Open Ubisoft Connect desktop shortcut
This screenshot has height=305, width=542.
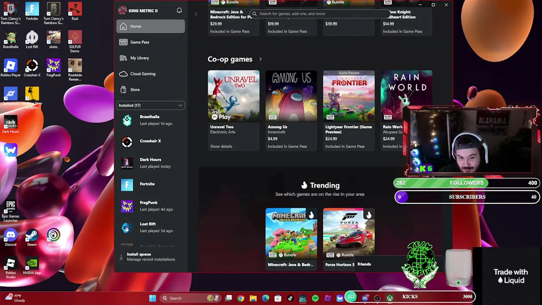[x=53, y=239]
